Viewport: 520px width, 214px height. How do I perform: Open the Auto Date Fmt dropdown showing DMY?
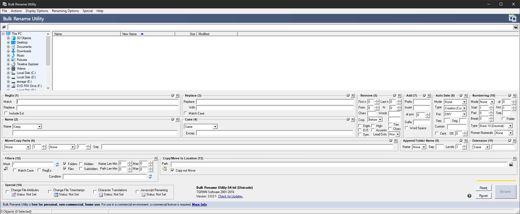[464, 114]
